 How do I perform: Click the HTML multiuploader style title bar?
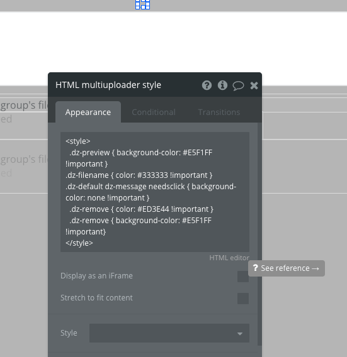click(155, 85)
